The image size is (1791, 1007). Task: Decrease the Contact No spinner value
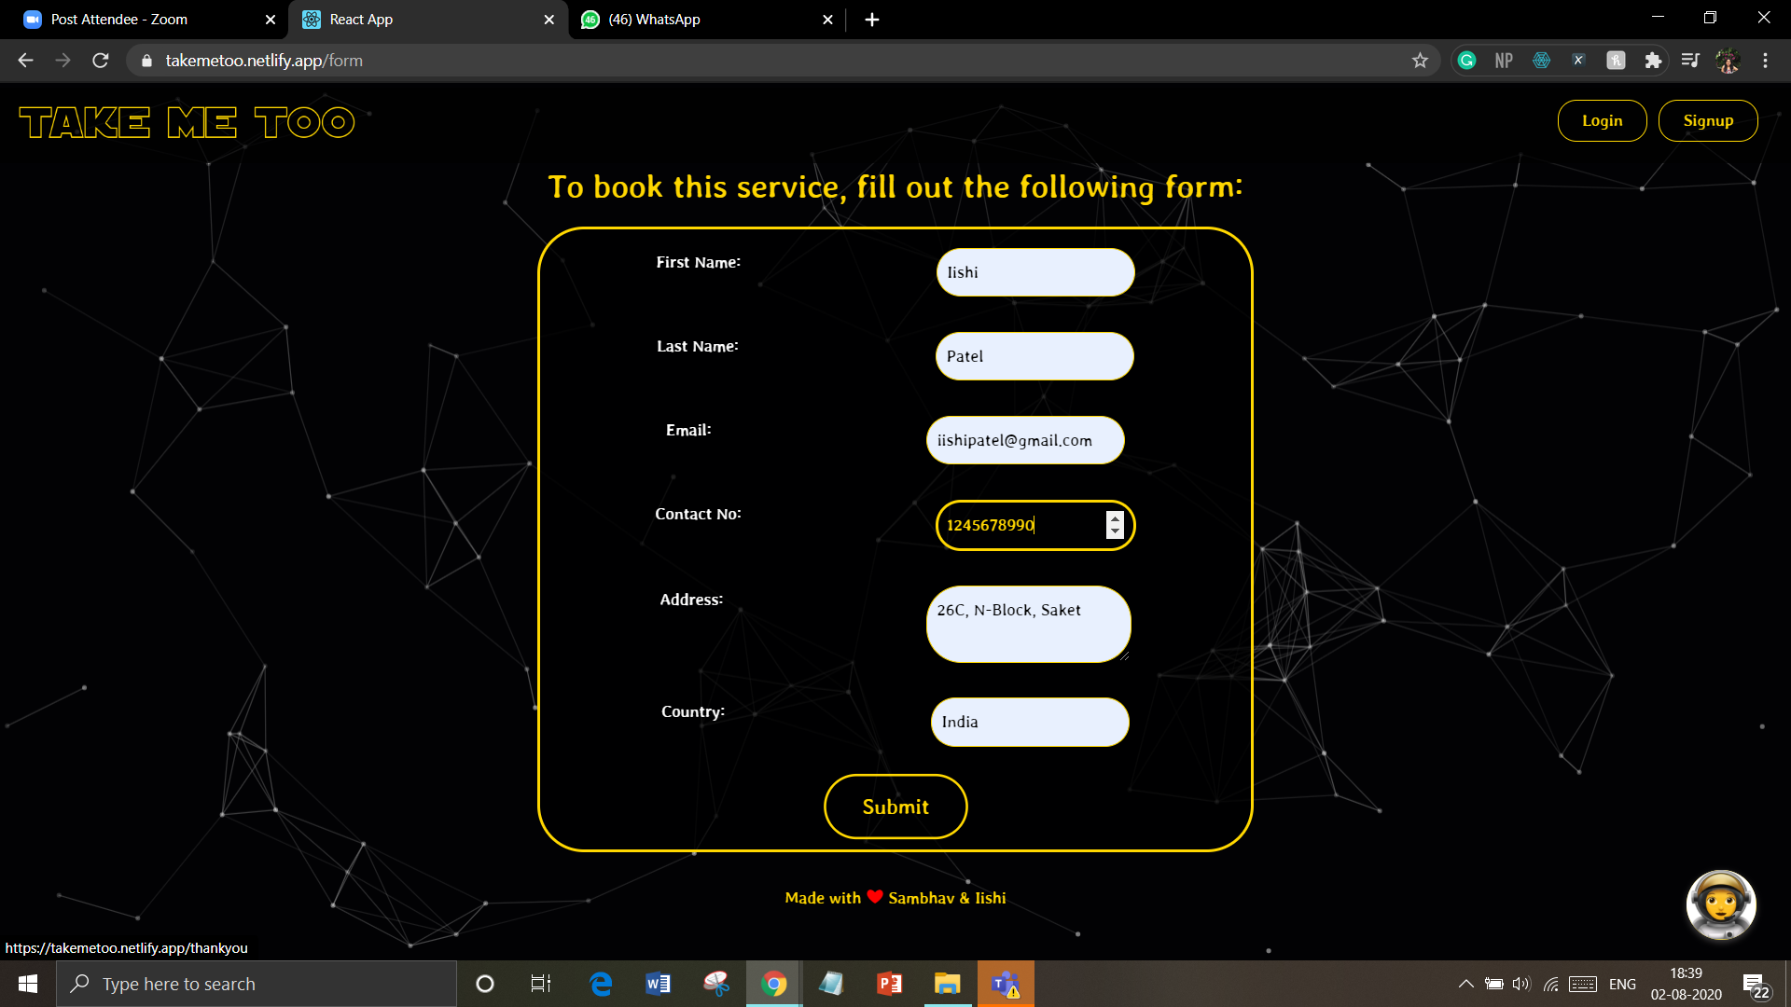[x=1115, y=531]
